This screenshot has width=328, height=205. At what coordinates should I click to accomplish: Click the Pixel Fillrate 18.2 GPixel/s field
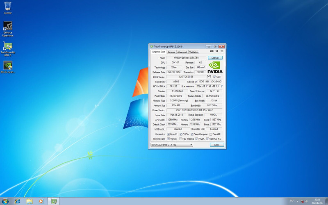coord(175,96)
